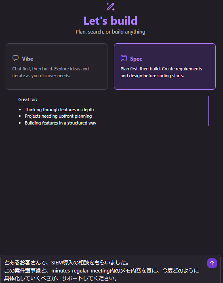The image size is (223, 283).
Task: Click the purple vertical bar beside list
Action: click(209, 111)
